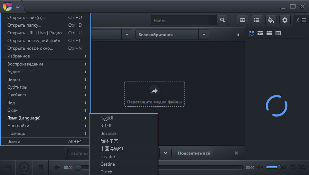Open settings gear icon
Screen dimensions: 309x175
[285, 20]
